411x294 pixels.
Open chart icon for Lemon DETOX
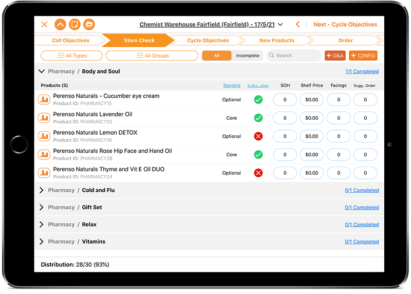(44, 136)
